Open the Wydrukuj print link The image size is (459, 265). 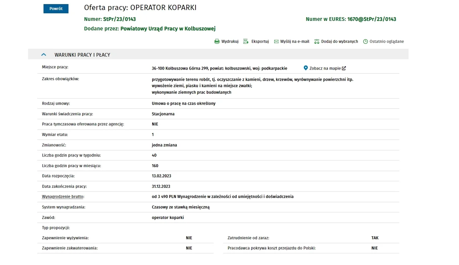(230, 42)
